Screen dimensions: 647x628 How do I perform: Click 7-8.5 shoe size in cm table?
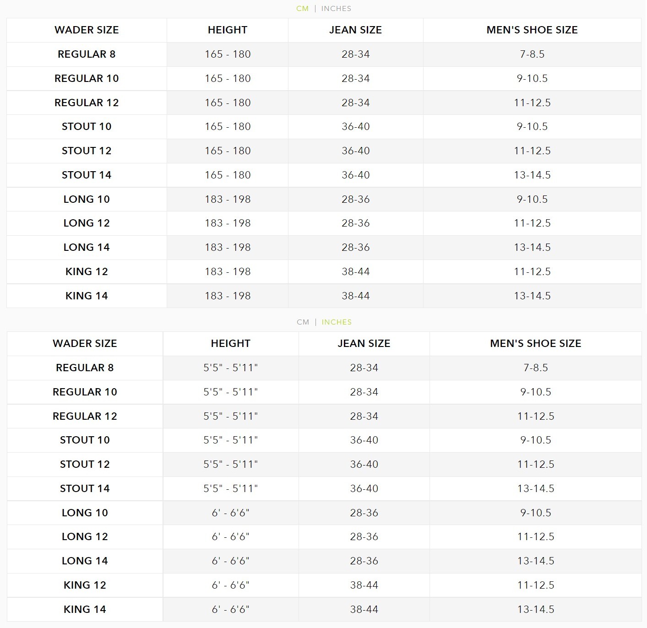point(532,54)
